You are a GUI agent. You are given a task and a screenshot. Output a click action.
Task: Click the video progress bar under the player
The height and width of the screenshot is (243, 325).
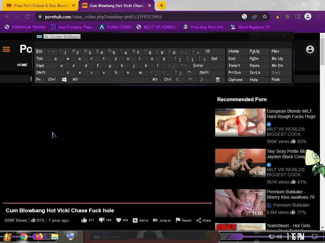pyautogui.click(x=107, y=203)
